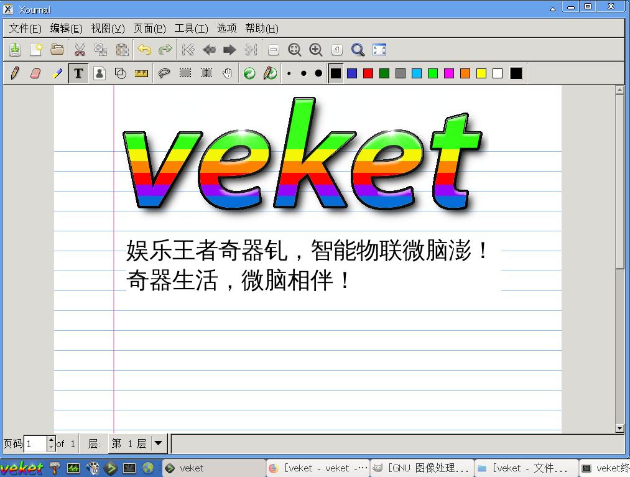
Task: Zoom in on the page
Action: [316, 50]
